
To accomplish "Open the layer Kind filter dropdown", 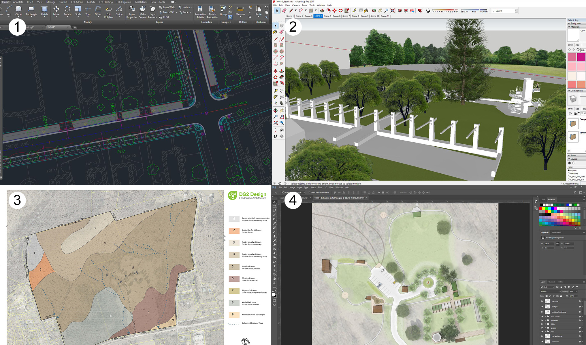I will click(547, 287).
